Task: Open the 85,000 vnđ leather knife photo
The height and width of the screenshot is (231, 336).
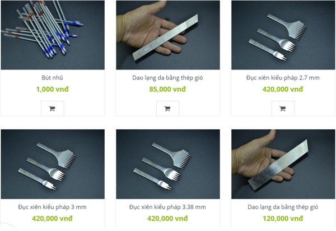Action: [168, 35]
